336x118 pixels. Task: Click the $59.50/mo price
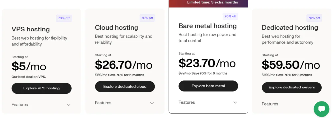[291, 65]
